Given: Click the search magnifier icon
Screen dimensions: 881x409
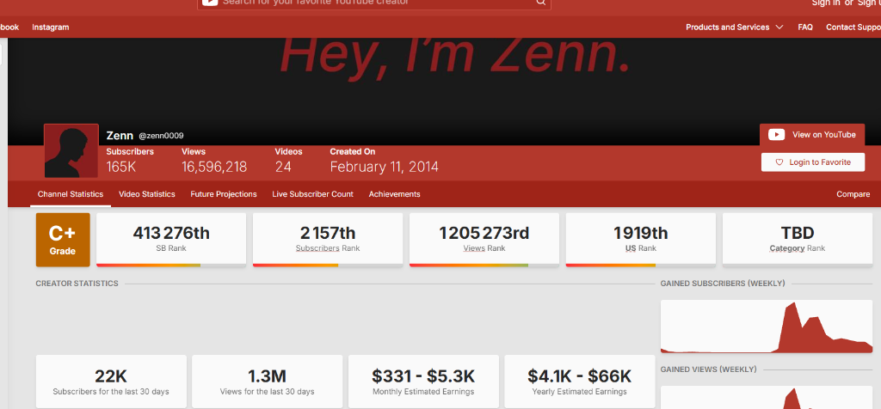Looking at the screenshot, I should pos(540,3).
